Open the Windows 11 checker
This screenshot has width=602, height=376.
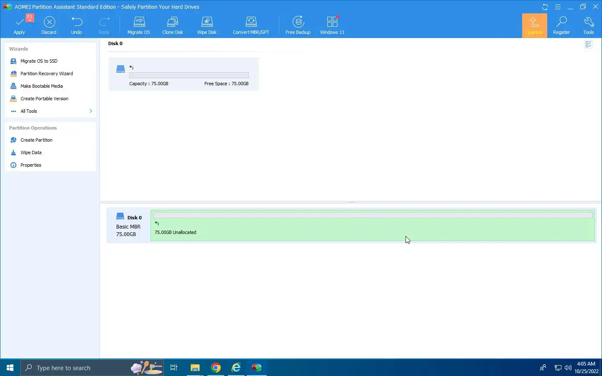coord(332,25)
